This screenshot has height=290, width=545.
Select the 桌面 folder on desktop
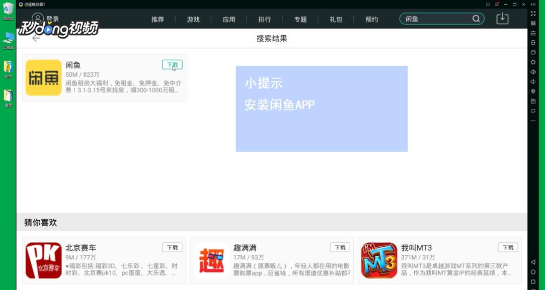click(8, 99)
